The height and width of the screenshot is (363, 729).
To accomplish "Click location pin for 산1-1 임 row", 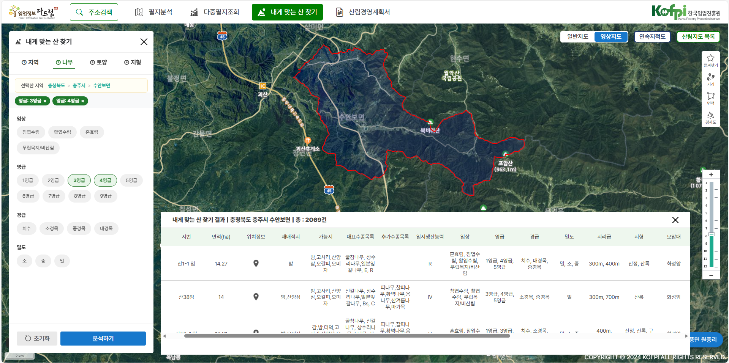I will tap(256, 264).
